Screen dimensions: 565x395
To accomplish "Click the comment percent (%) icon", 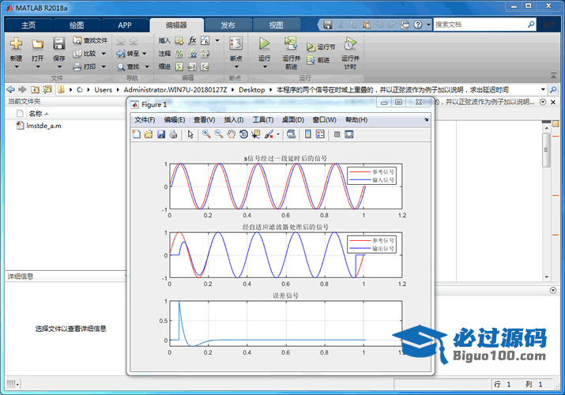I will [179, 54].
